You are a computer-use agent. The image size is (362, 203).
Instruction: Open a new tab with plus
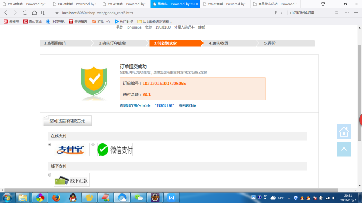[x=305, y=4]
